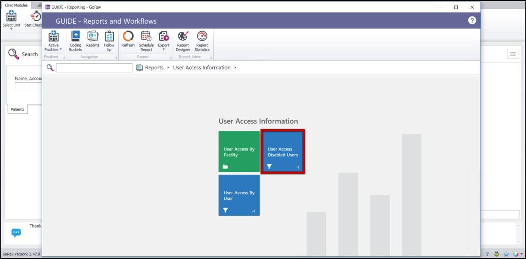Open the Follow Up view
Viewport: 526px width, 259px height.
[x=109, y=42]
